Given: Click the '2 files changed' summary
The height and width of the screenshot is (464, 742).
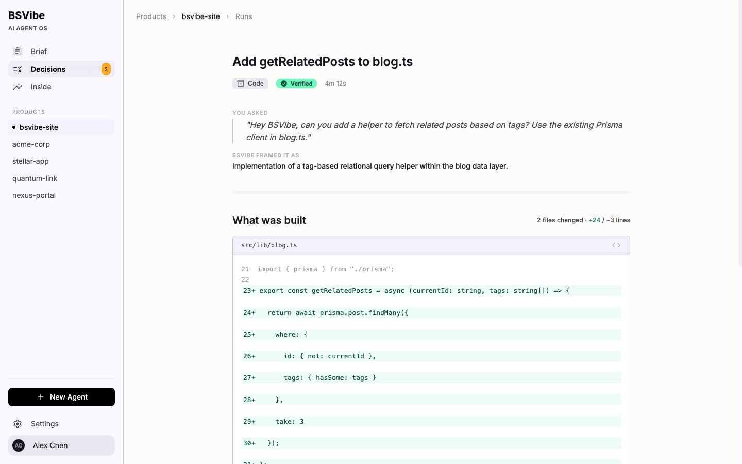Looking at the screenshot, I should coord(560,220).
